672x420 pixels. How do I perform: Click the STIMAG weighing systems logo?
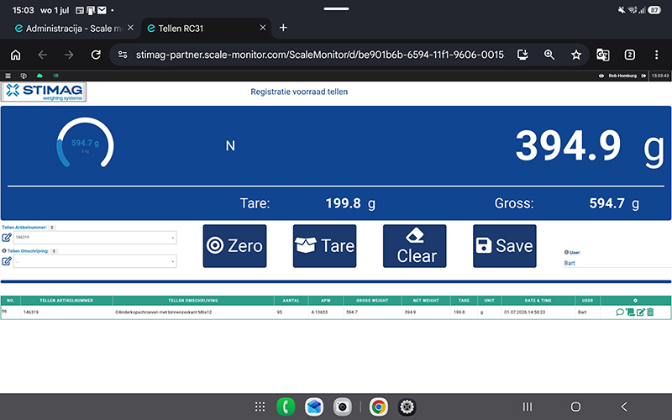click(44, 92)
